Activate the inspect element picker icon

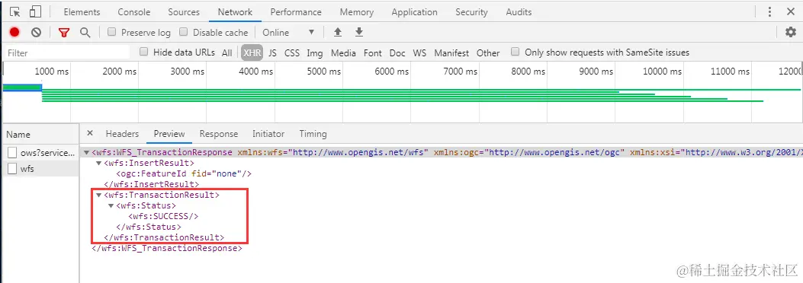point(14,11)
